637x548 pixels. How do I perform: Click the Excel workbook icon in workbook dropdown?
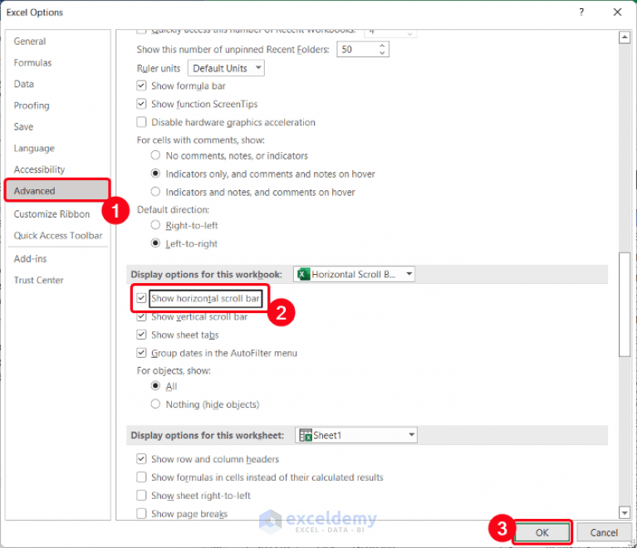(x=303, y=274)
